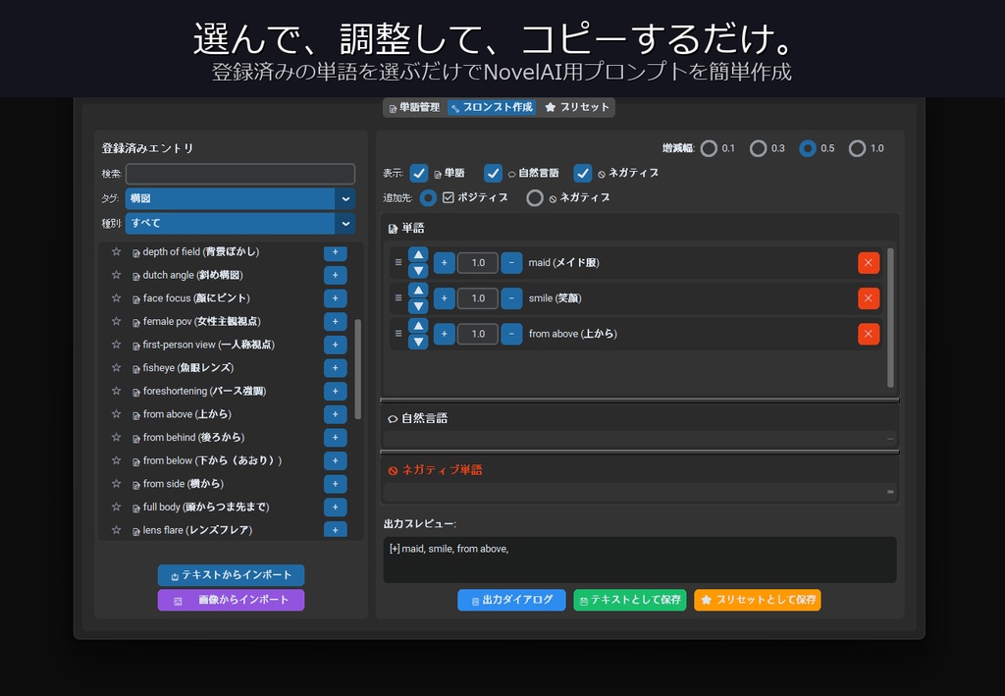Select ネガティブ as the 追加先 destination
Viewport: 1005px width, 696px height.
[535, 197]
